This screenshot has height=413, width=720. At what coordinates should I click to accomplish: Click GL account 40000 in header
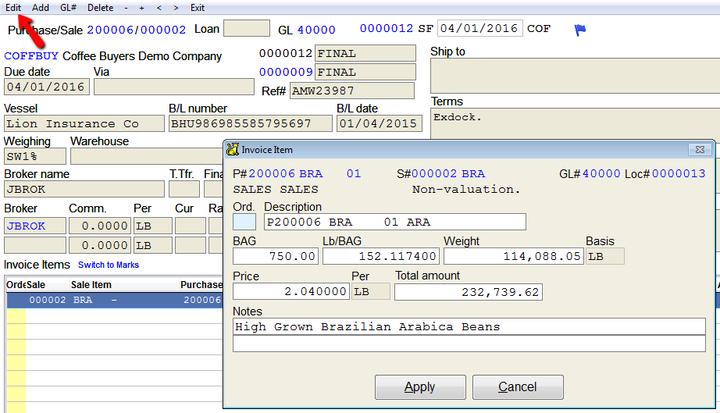point(316,30)
